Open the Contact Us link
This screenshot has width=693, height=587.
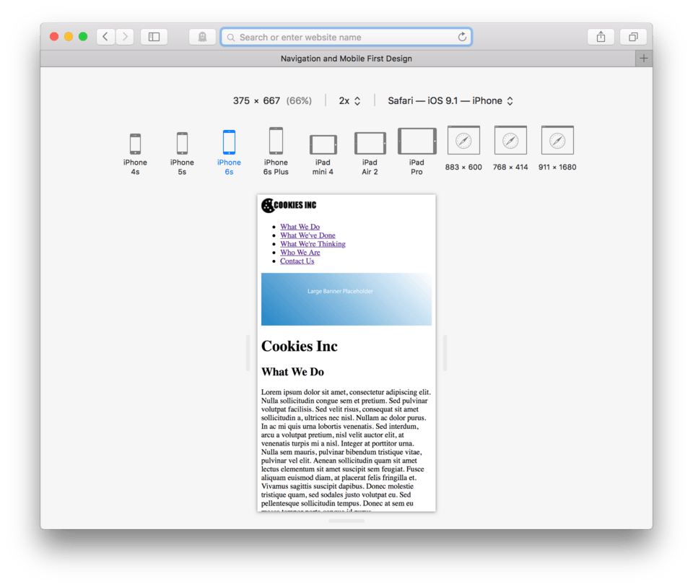tap(297, 261)
